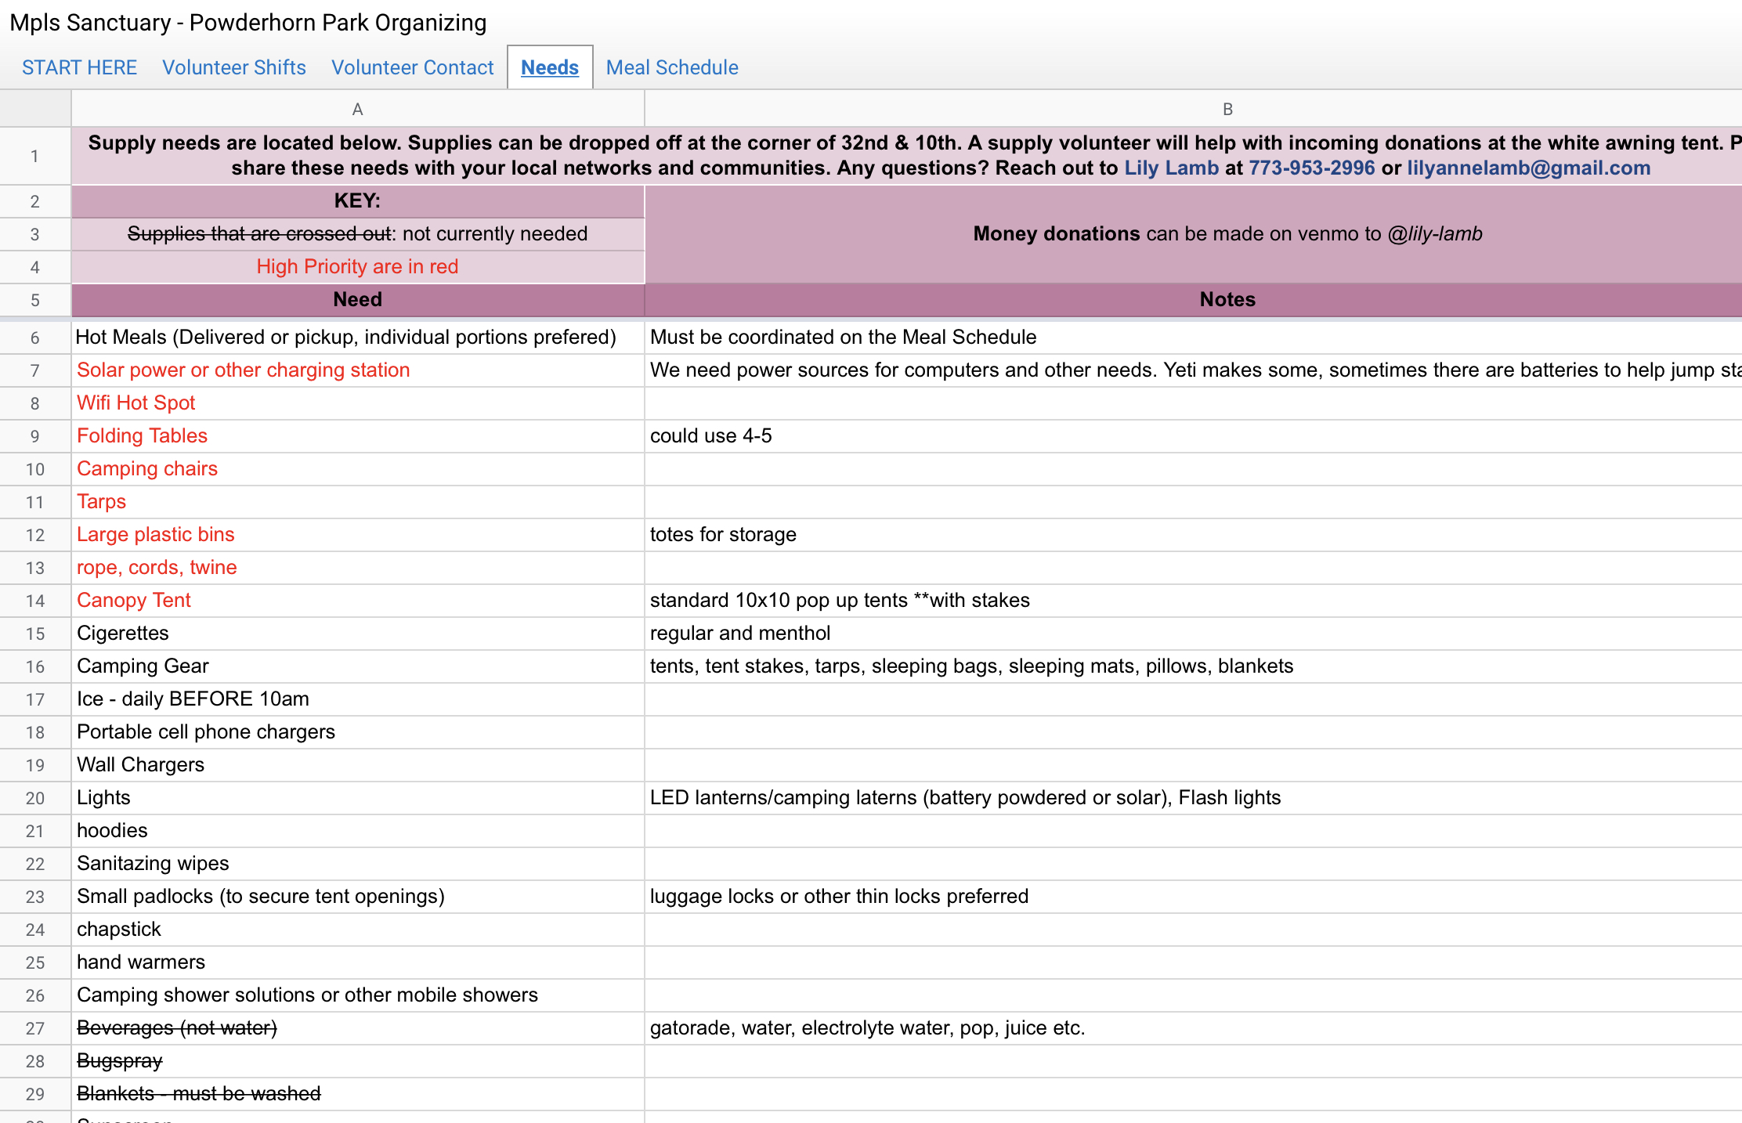The height and width of the screenshot is (1123, 1742).
Task: Click the Lily Lamb contact link
Action: tap(1172, 168)
